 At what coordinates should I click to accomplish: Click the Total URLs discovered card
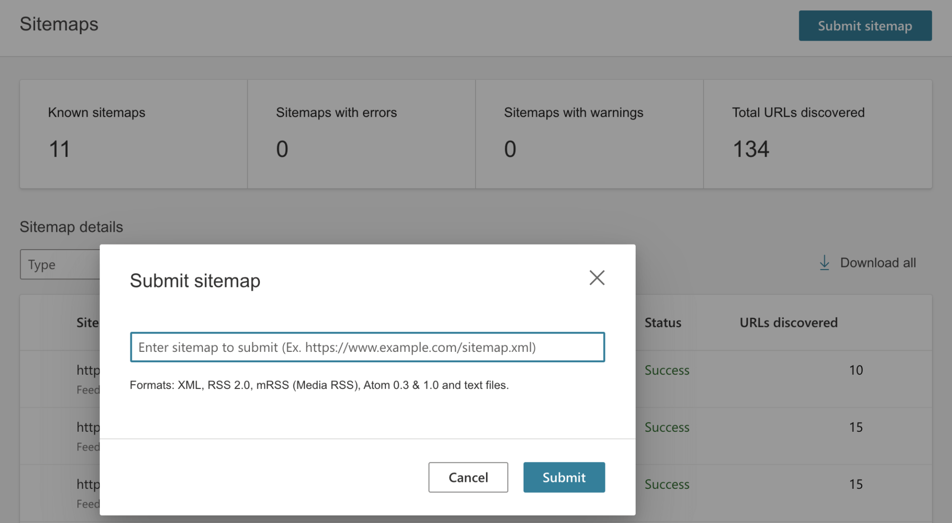click(817, 134)
